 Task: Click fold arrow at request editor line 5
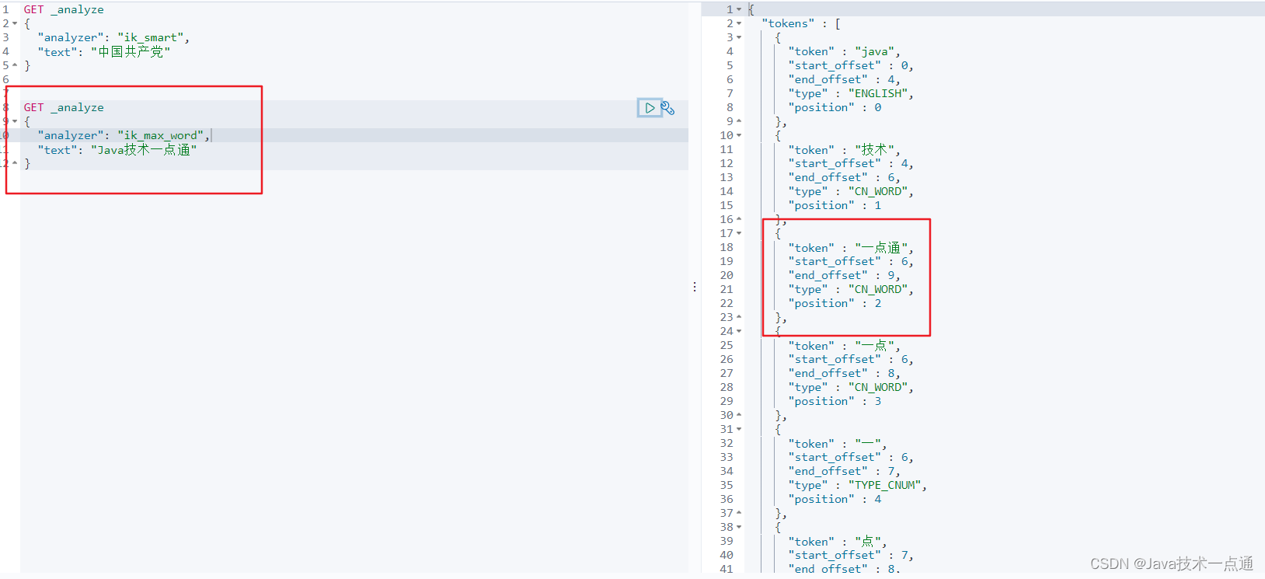point(15,65)
